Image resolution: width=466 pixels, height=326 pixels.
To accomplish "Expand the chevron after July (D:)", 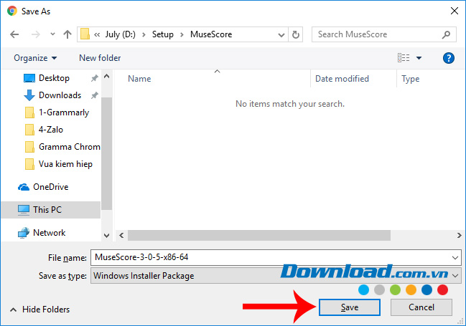I will (x=144, y=35).
